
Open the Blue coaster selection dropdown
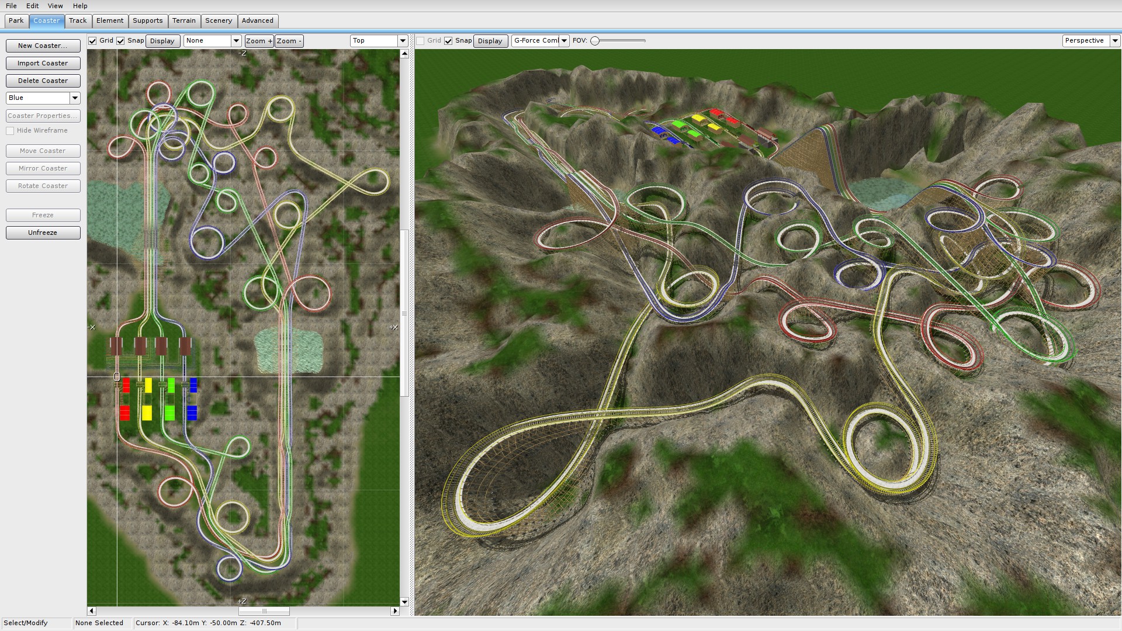tap(75, 98)
